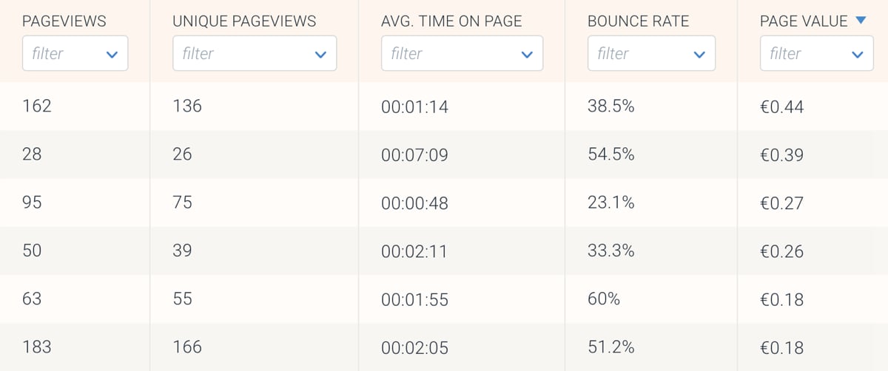The image size is (888, 371).
Task: Click the bounce rate 38.5%
Action: pyautogui.click(x=610, y=106)
